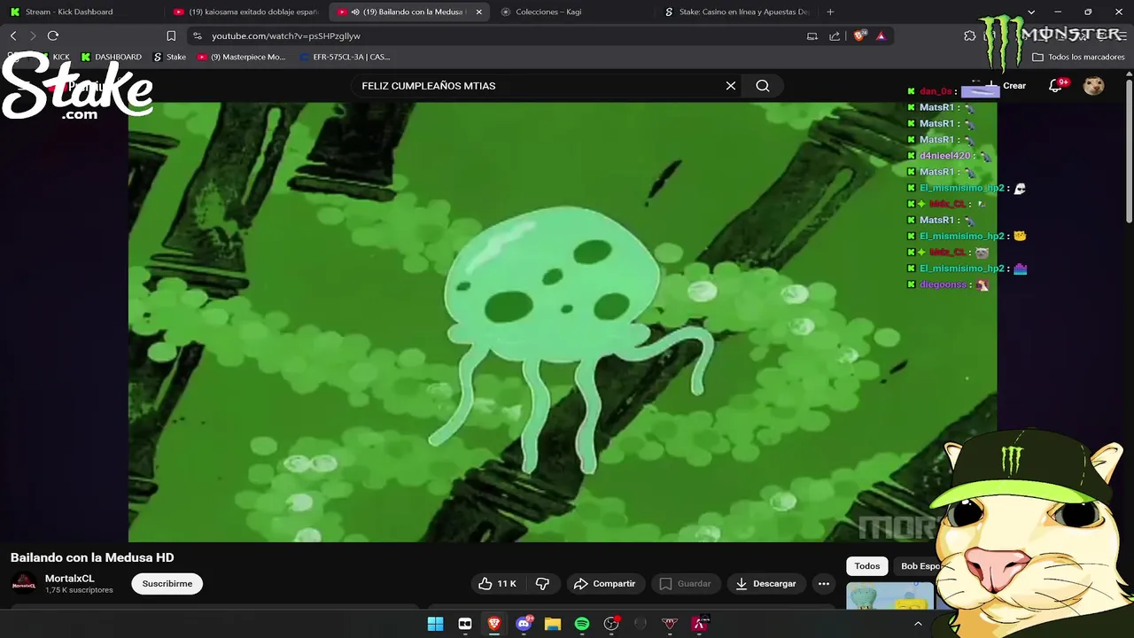1134x638 pixels.
Task: Open the YouTube account avatar menu
Action: pos(1094,86)
